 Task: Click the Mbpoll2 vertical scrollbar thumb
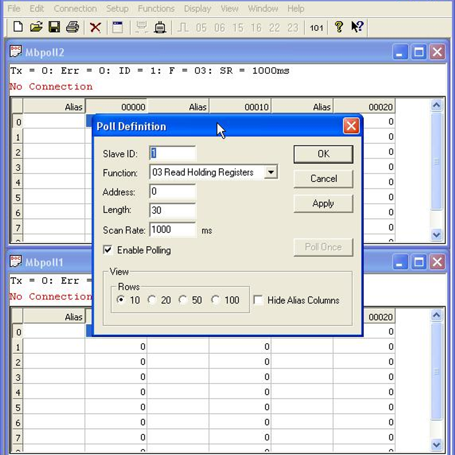(436, 161)
